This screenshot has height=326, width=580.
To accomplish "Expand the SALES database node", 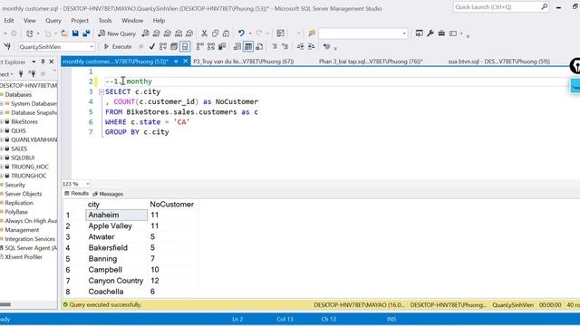I will tap(2, 149).
